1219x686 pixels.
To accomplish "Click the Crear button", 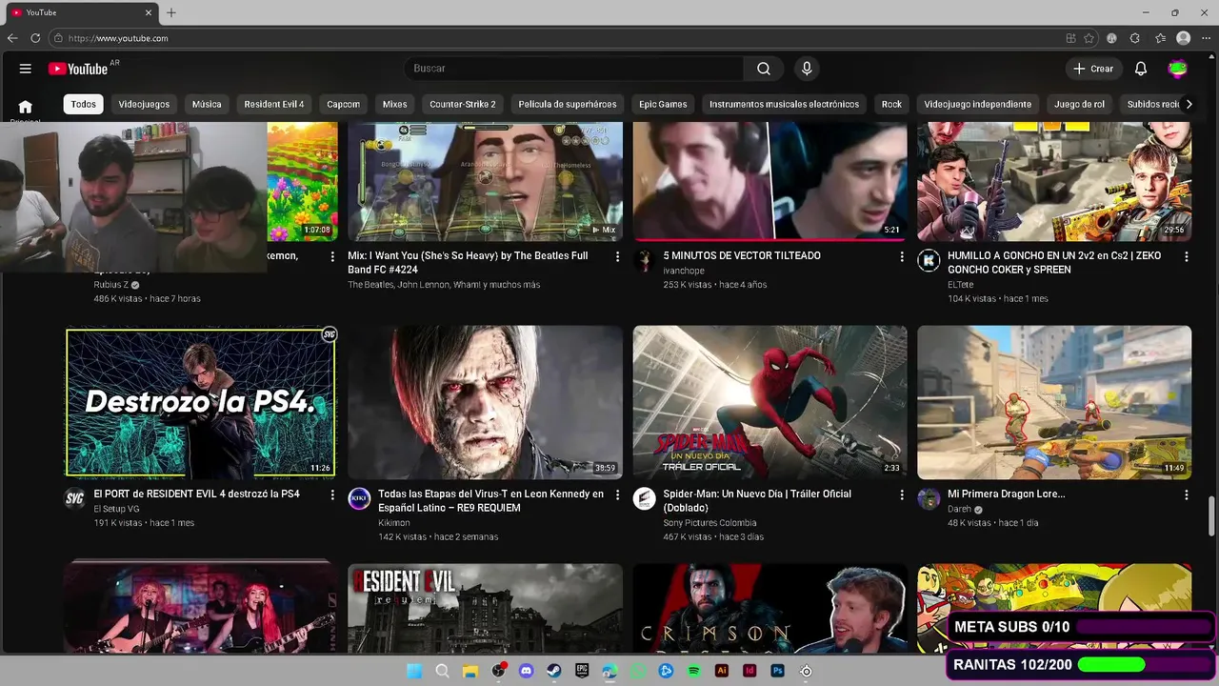I will [x=1093, y=69].
